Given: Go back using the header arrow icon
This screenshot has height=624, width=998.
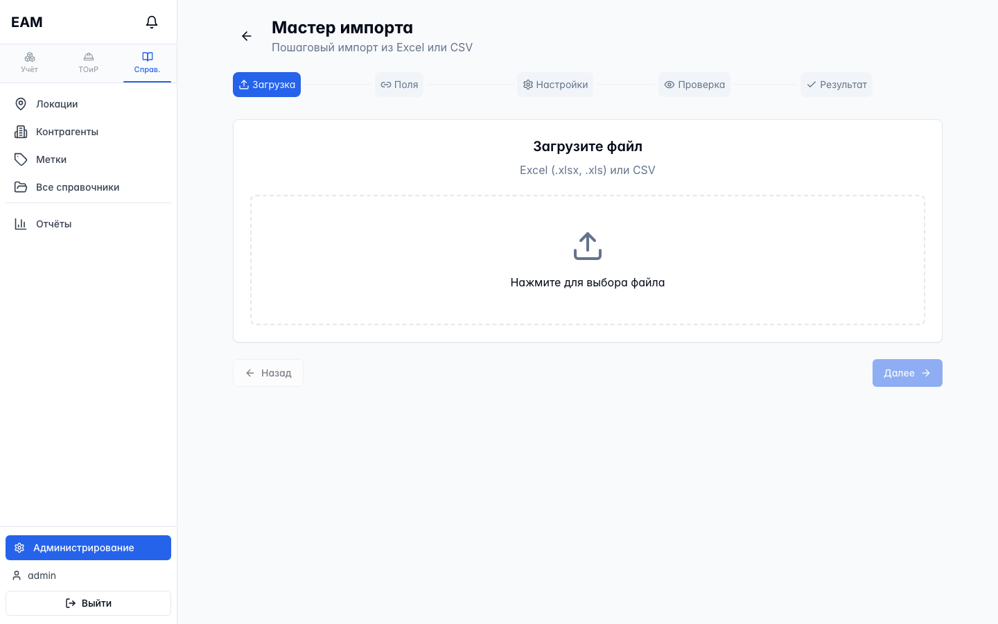Looking at the screenshot, I should pyautogui.click(x=247, y=36).
